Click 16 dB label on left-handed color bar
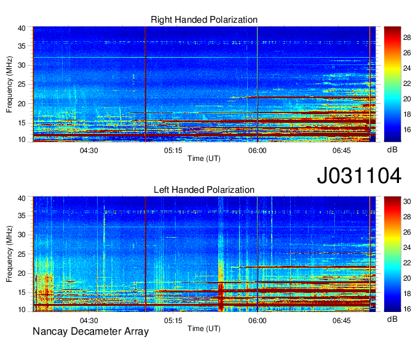This screenshot has height=339, width=418. 407,309
